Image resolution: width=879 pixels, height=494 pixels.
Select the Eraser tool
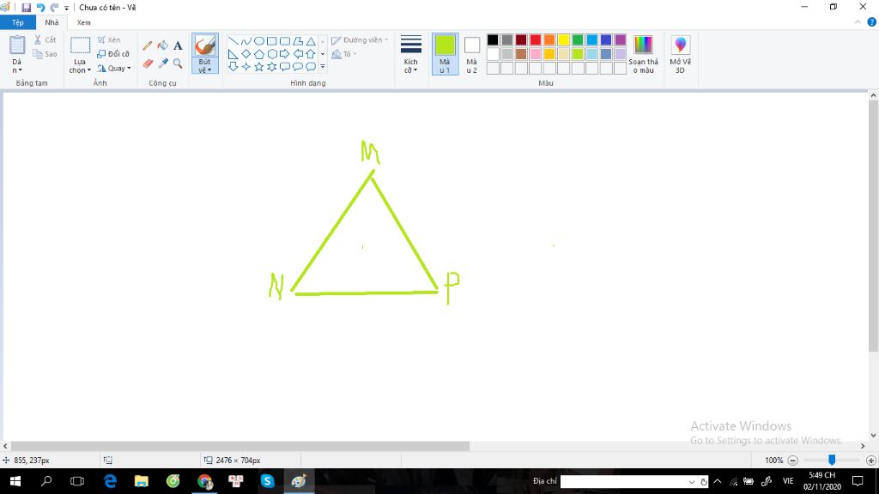coord(148,63)
